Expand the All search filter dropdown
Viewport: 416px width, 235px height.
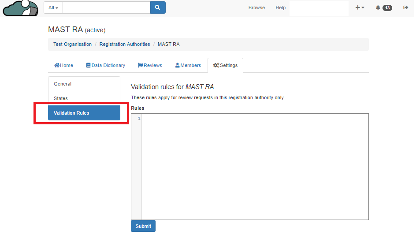pos(53,7)
